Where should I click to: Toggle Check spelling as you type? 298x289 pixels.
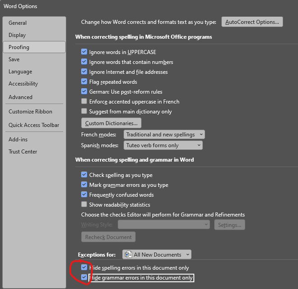[84, 175]
